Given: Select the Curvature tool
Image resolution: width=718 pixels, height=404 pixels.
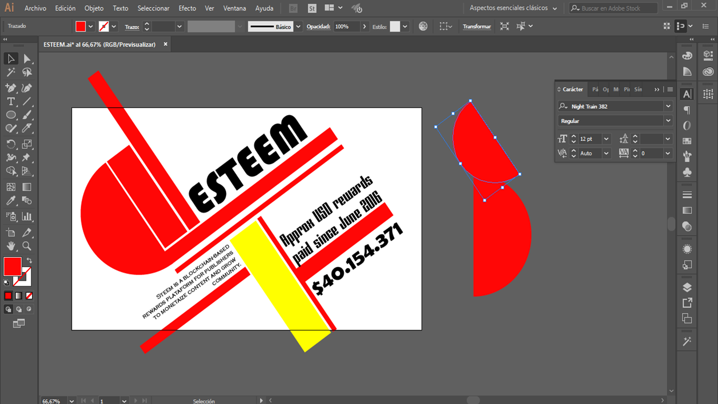Looking at the screenshot, I should (27, 88).
